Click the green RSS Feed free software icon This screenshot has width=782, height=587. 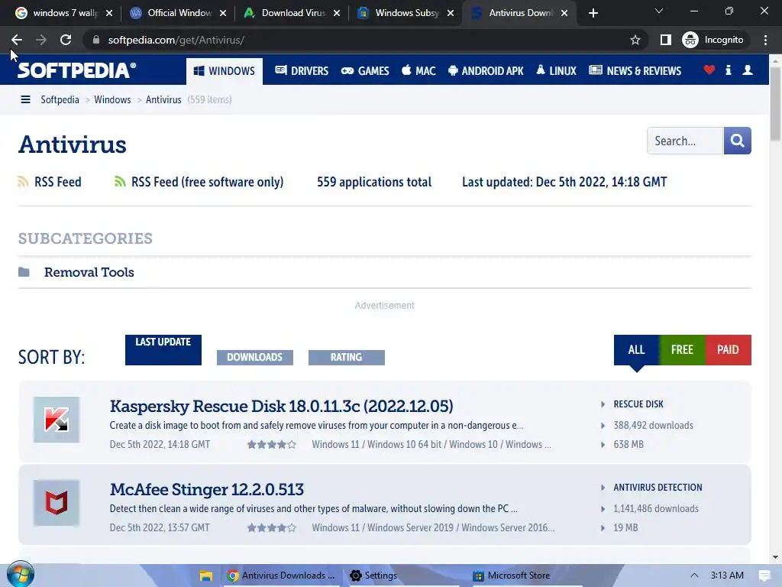[x=120, y=182]
